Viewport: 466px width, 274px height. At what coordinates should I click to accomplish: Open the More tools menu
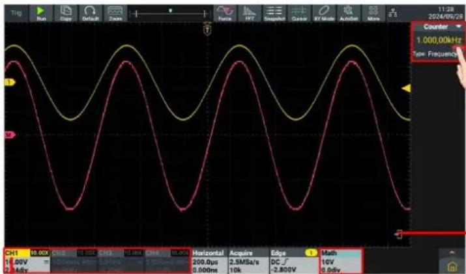(x=373, y=14)
